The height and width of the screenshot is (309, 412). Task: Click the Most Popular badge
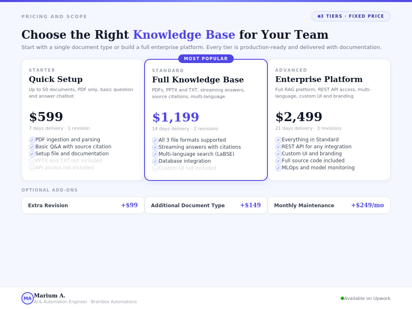206,59
